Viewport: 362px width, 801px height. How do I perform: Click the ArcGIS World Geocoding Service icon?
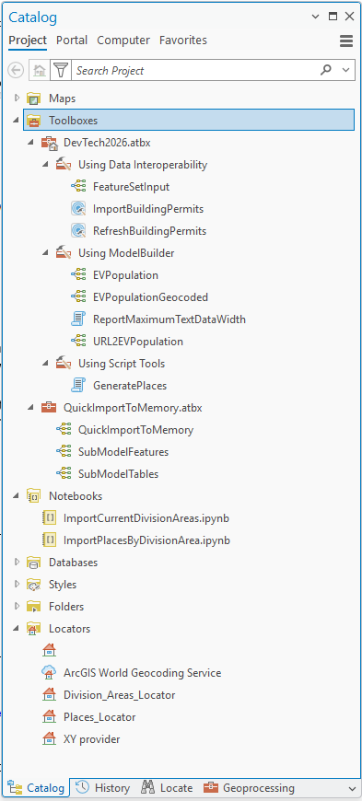coord(49,672)
